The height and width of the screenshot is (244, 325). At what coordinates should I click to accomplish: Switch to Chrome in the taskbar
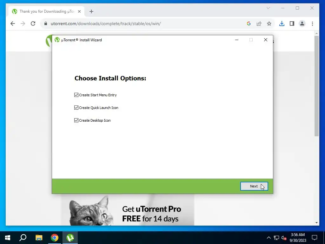(55, 238)
